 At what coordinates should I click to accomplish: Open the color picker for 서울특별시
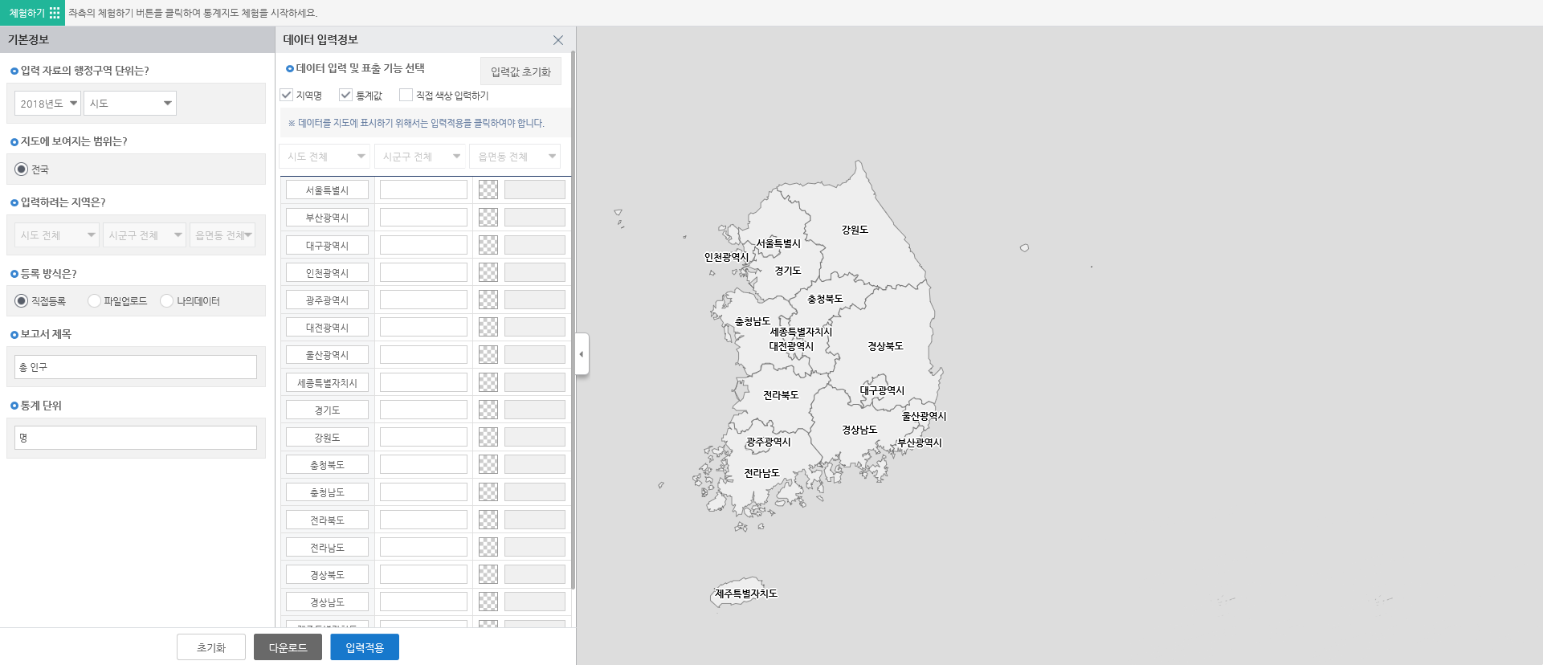[x=488, y=190]
